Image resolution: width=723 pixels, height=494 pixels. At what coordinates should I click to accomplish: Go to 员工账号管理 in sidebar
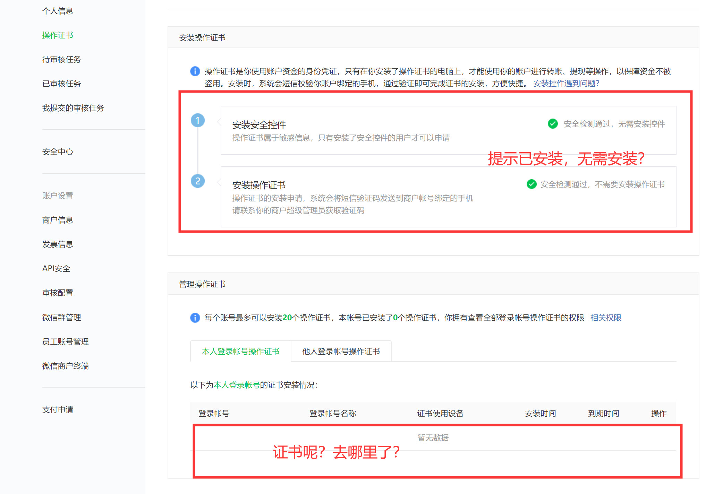(x=65, y=342)
